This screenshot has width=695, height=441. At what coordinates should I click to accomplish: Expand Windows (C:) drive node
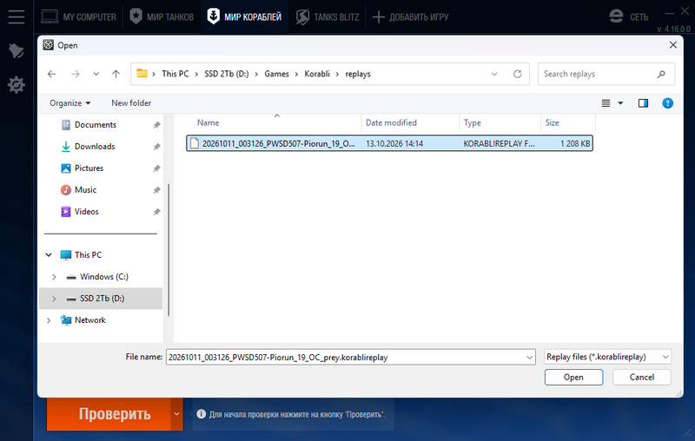point(54,277)
